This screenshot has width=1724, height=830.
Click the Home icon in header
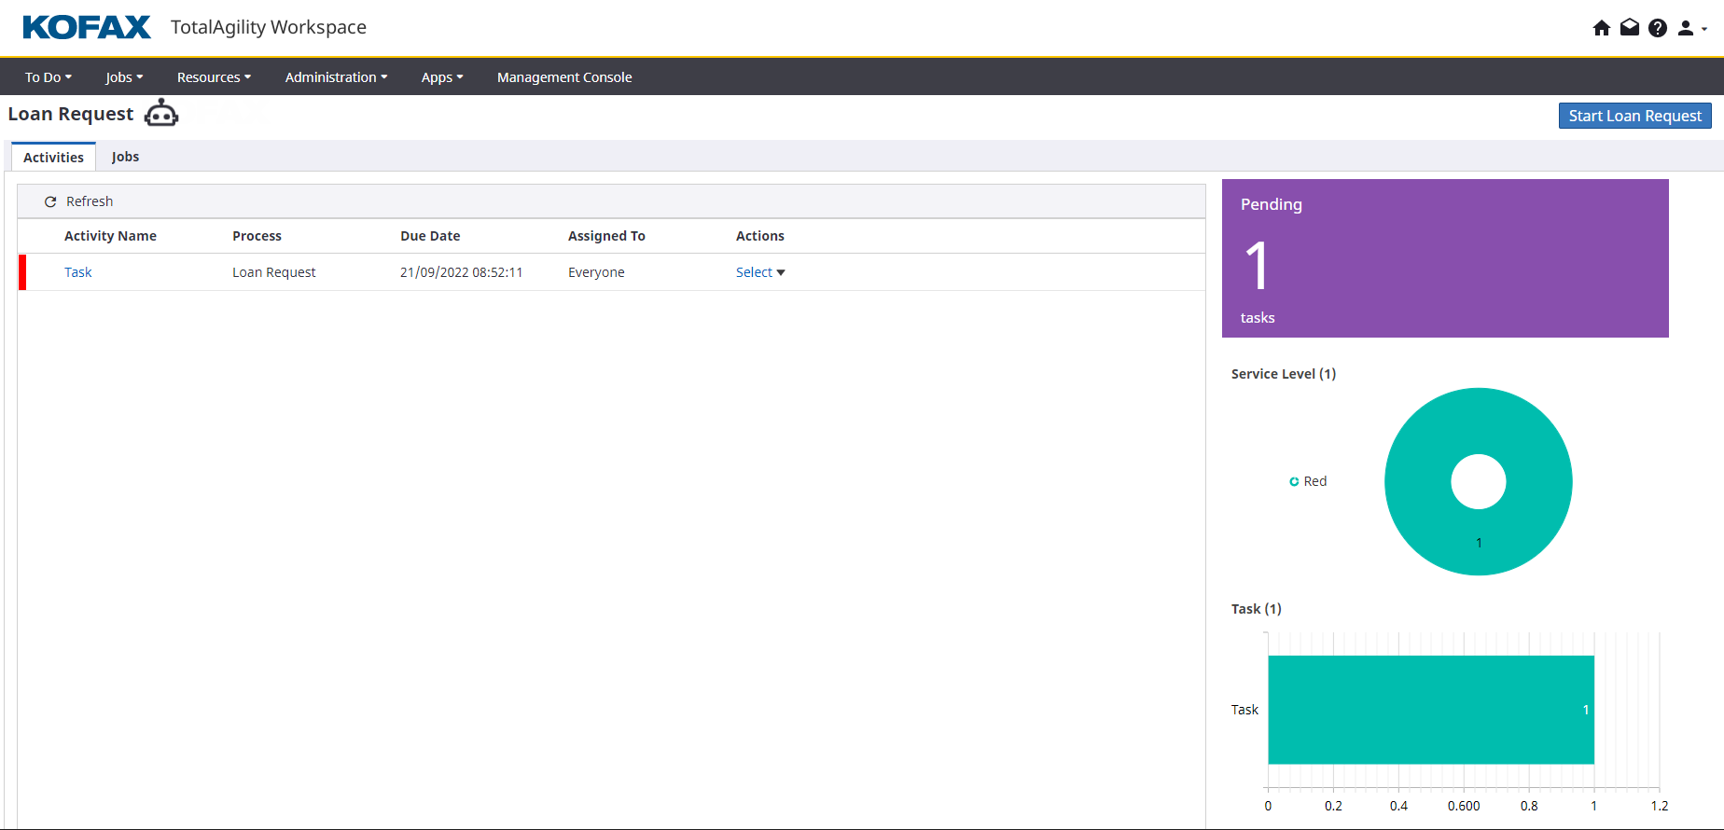pos(1601,28)
